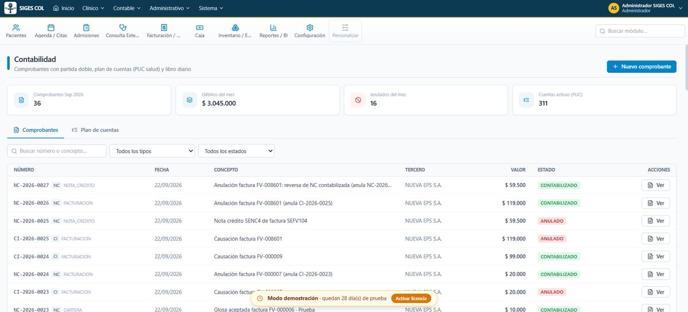This screenshot has height=312, width=688.
Task: Click the Cuentas activas list icon
Action: [526, 100]
